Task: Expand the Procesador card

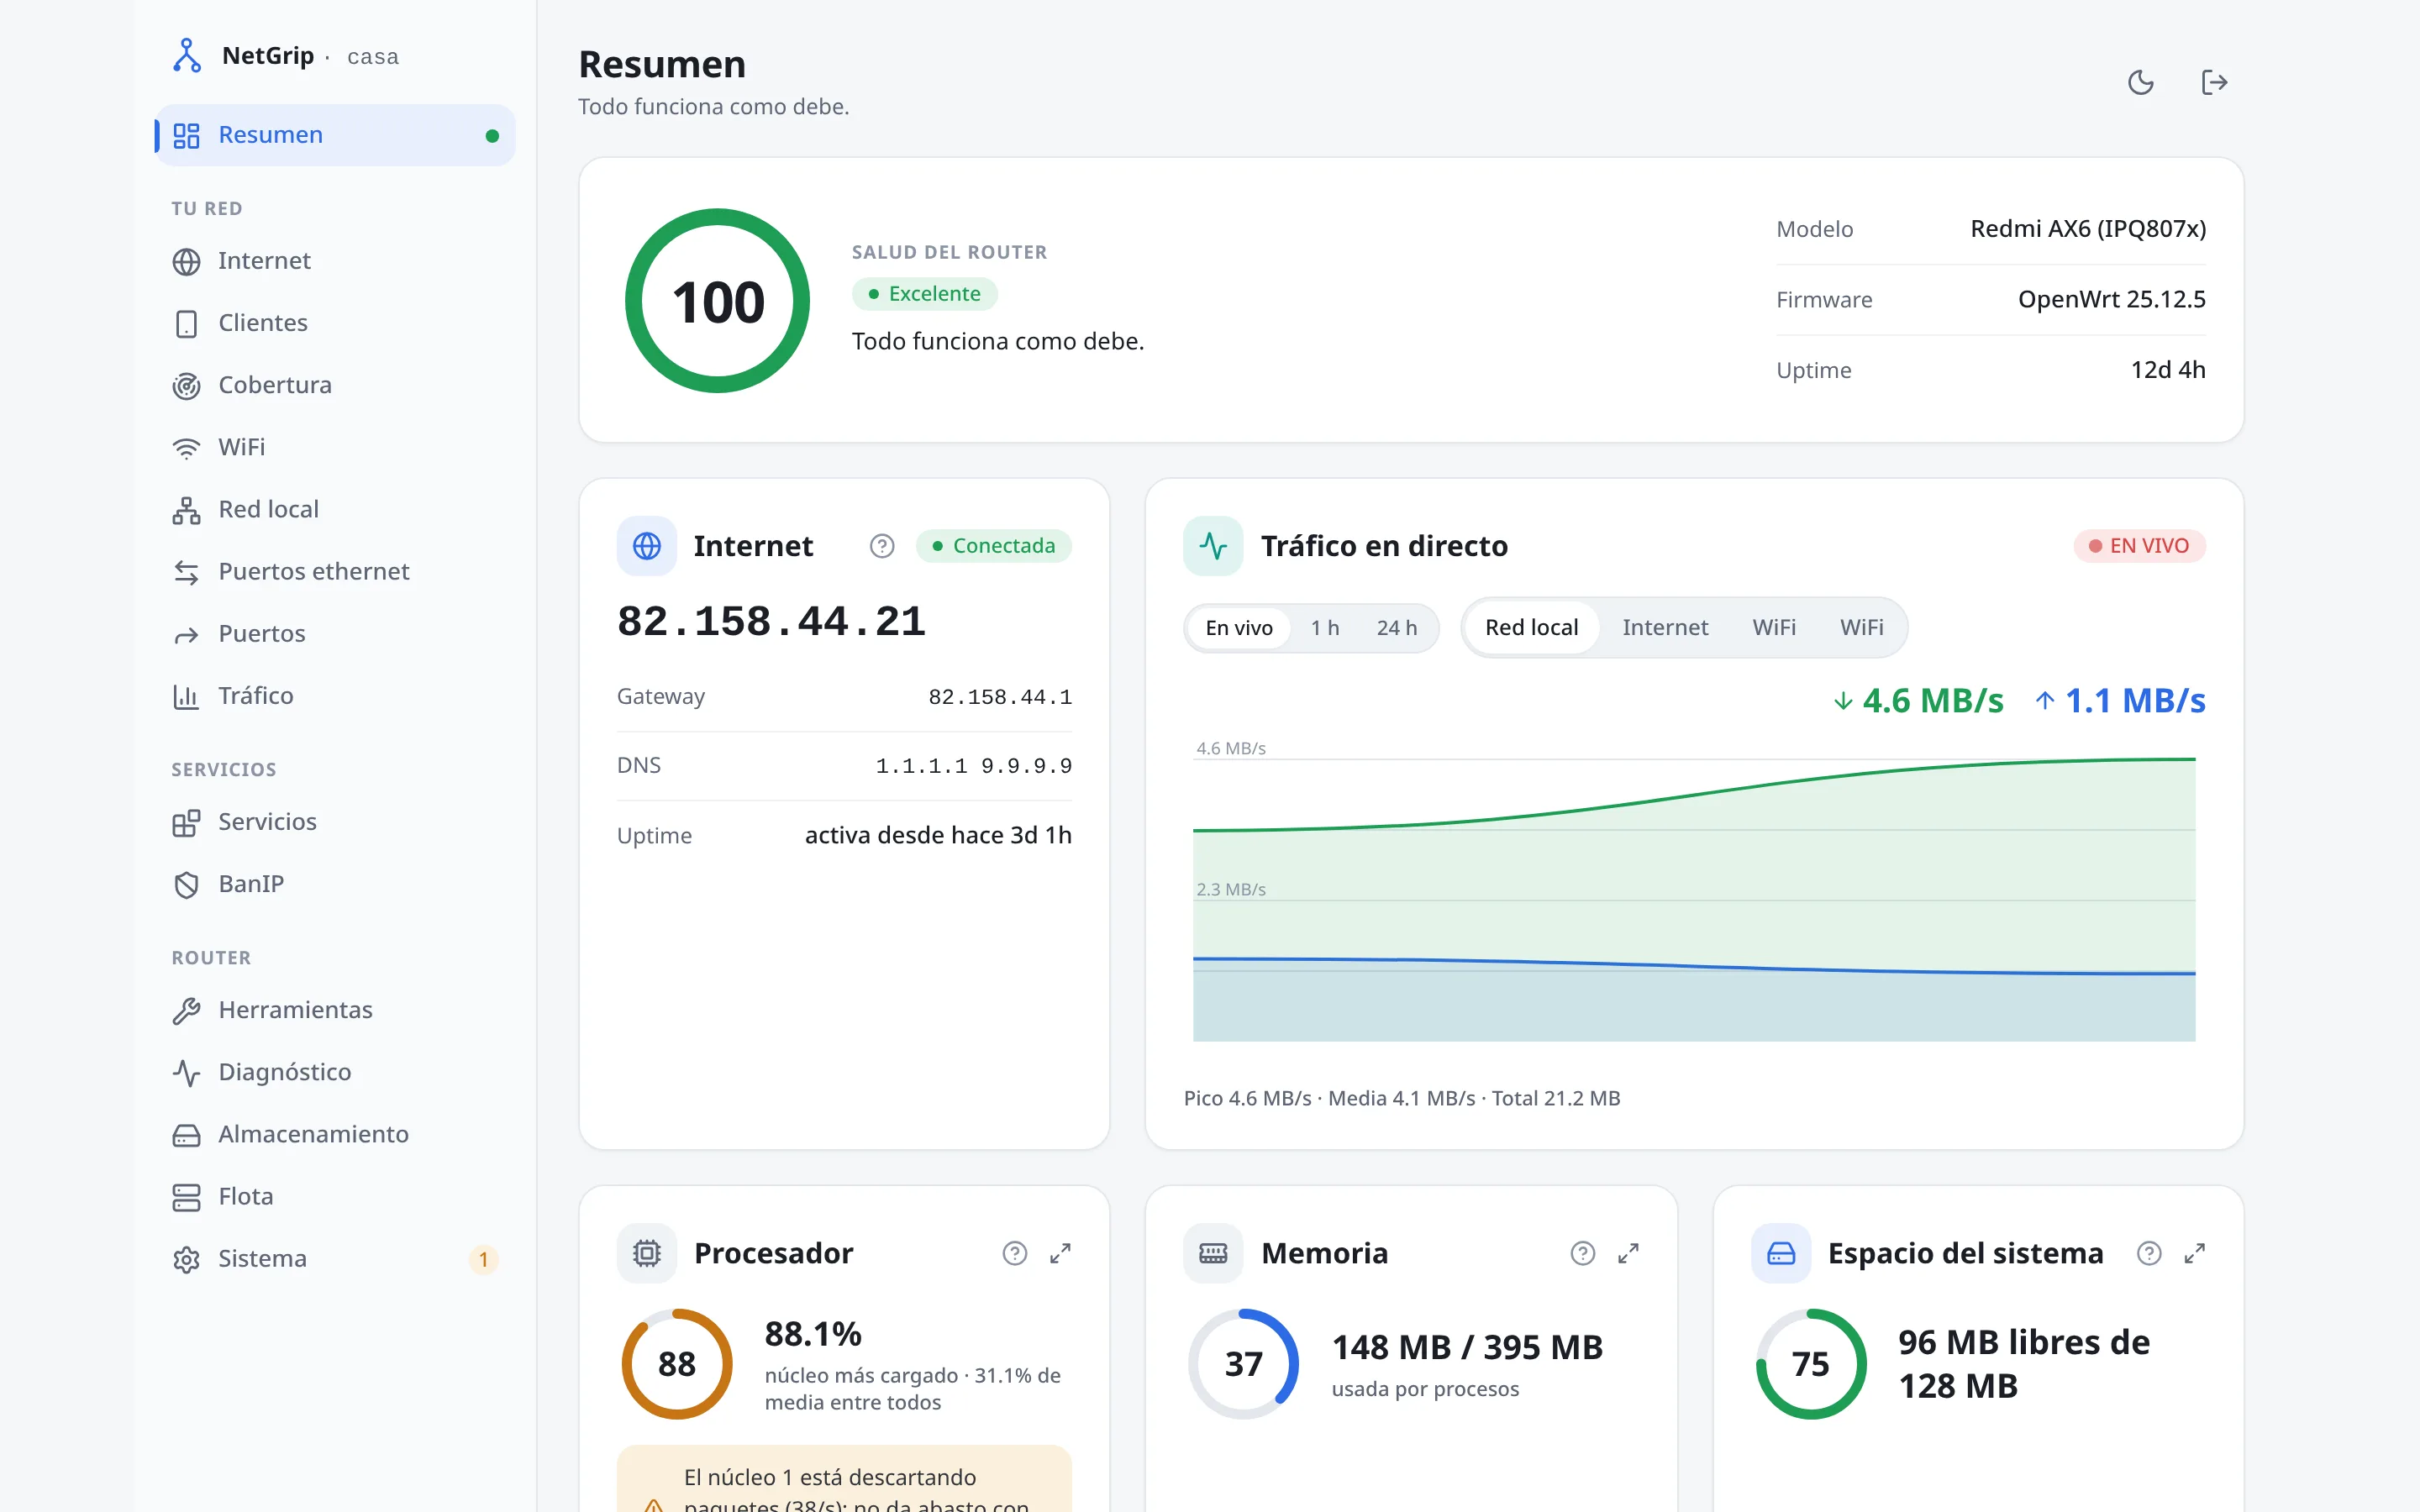Action: pos(1060,1253)
